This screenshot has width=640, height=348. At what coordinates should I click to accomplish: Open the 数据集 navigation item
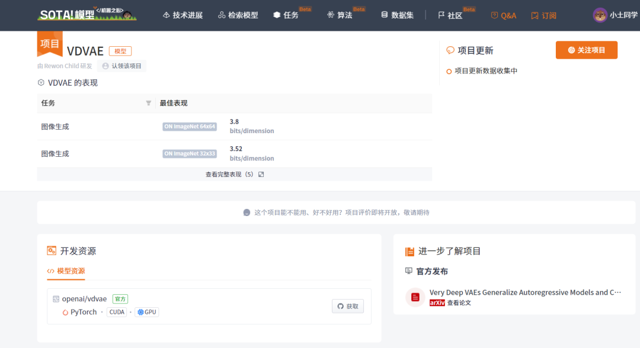click(x=397, y=15)
